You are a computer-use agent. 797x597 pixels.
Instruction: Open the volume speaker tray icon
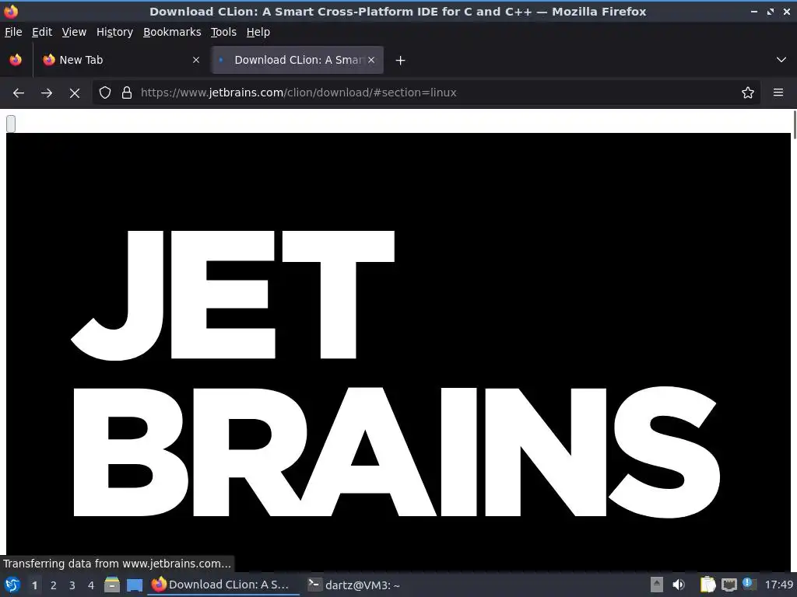click(x=679, y=585)
